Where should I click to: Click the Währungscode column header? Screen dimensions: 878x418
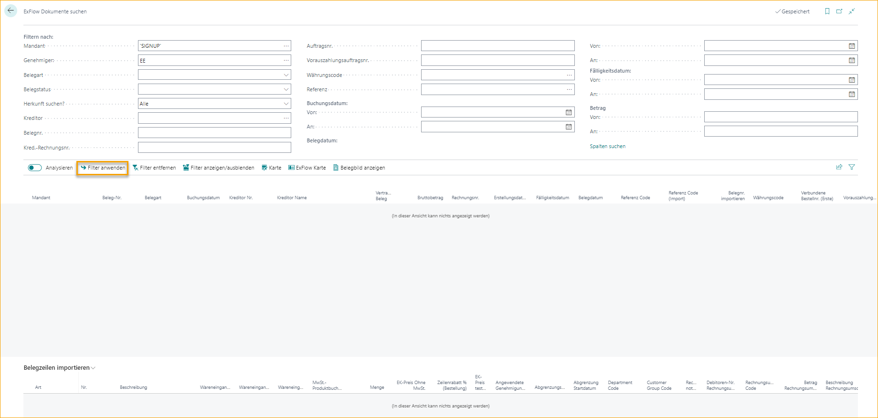(768, 198)
